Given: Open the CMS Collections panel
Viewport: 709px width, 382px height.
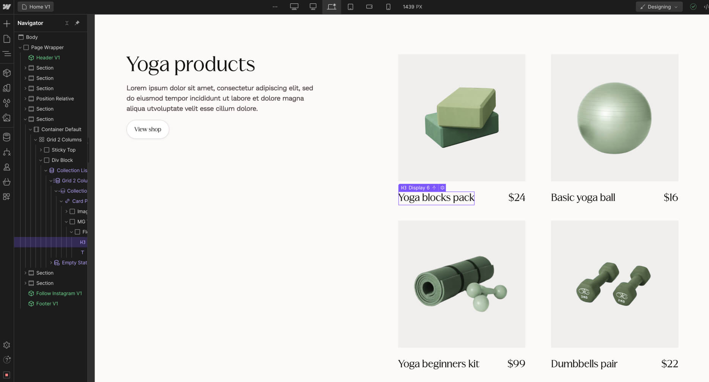Looking at the screenshot, I should pos(7,137).
